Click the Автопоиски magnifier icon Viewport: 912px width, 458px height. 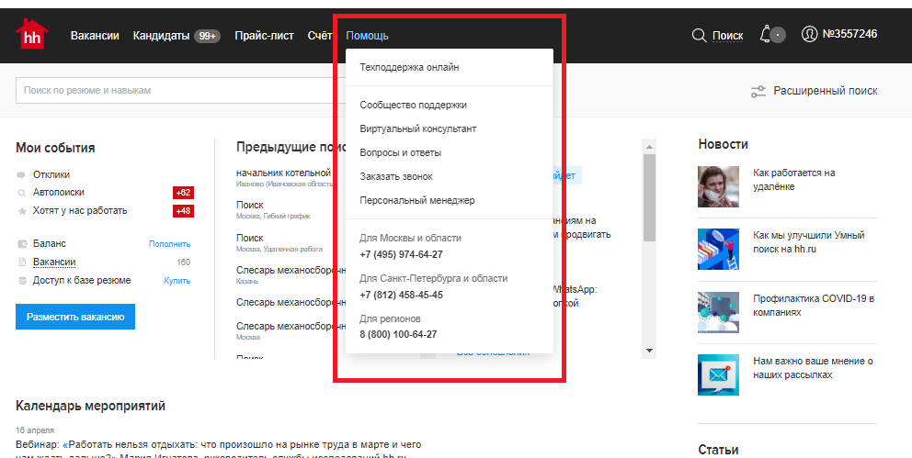21,193
